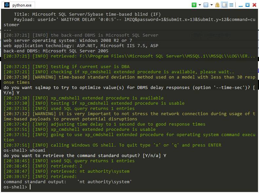Screen dimensions: 259x193
Task: Click 'do you want to retrieve the command' prompt
Action: [85, 156]
